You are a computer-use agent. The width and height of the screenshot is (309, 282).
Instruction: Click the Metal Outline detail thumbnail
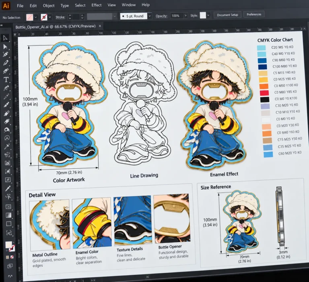click(x=49, y=225)
